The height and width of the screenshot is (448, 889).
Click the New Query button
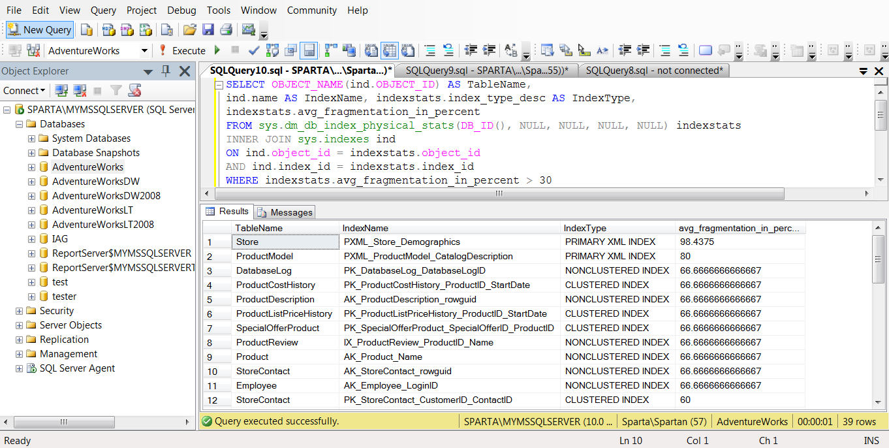(40, 29)
